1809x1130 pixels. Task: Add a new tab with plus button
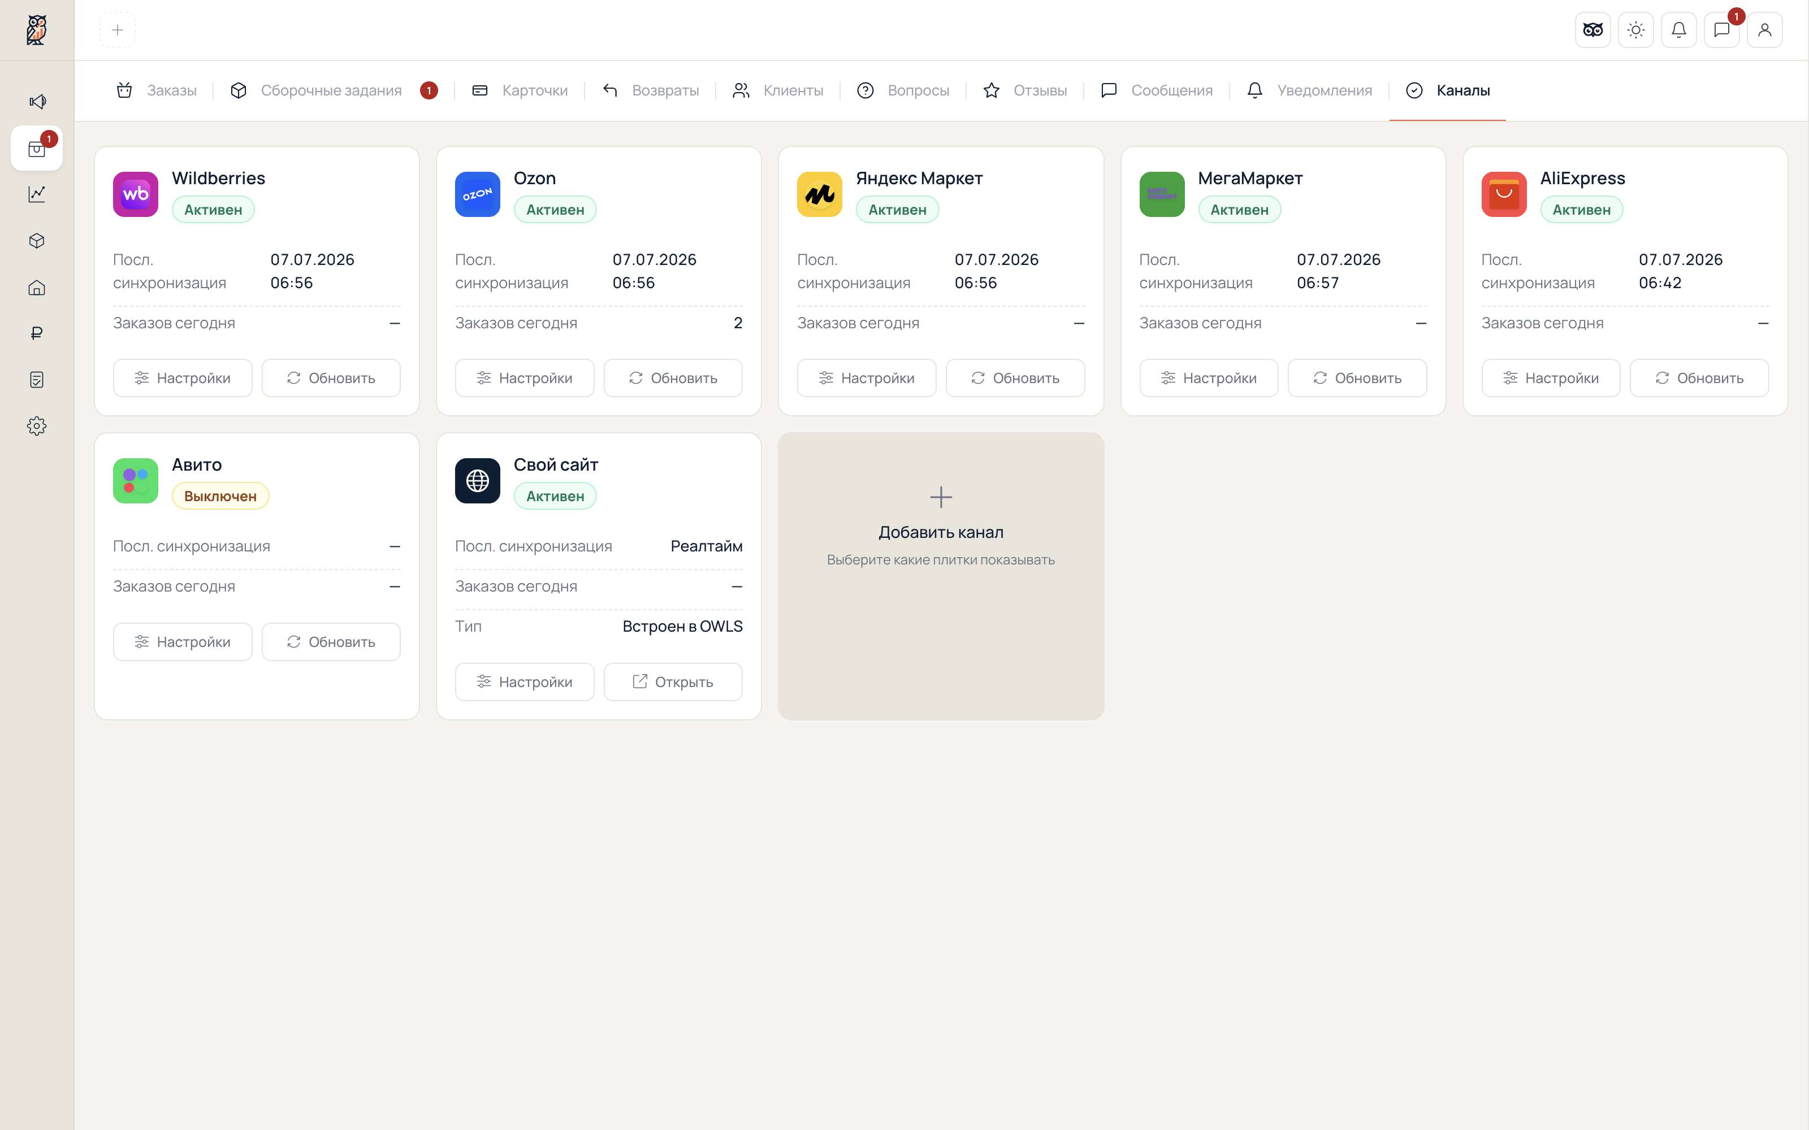[x=118, y=30]
